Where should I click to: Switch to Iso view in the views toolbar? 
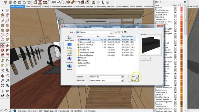(x=6, y=2)
